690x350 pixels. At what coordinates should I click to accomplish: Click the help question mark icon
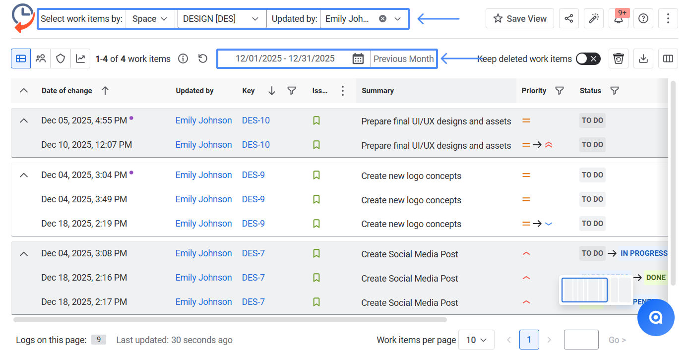(643, 19)
